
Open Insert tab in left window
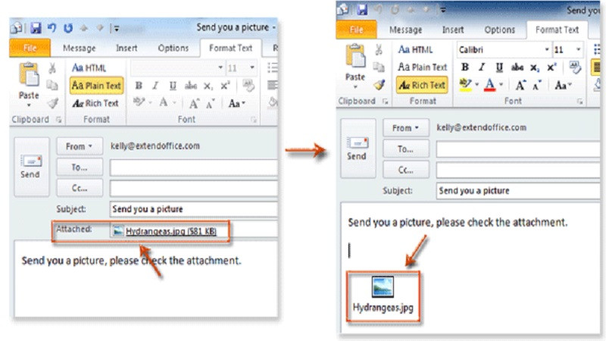click(127, 48)
